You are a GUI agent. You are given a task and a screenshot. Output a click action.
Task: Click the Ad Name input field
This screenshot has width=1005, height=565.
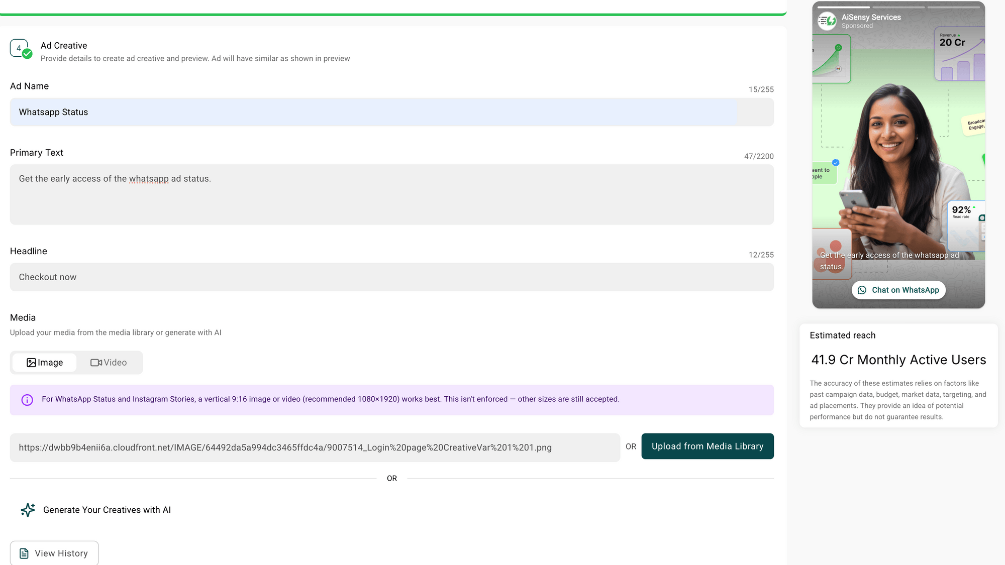click(392, 112)
